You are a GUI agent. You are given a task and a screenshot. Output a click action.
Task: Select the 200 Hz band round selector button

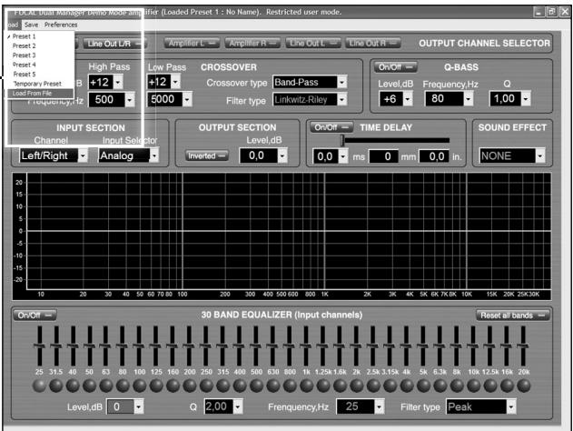pyautogui.click(x=190, y=386)
